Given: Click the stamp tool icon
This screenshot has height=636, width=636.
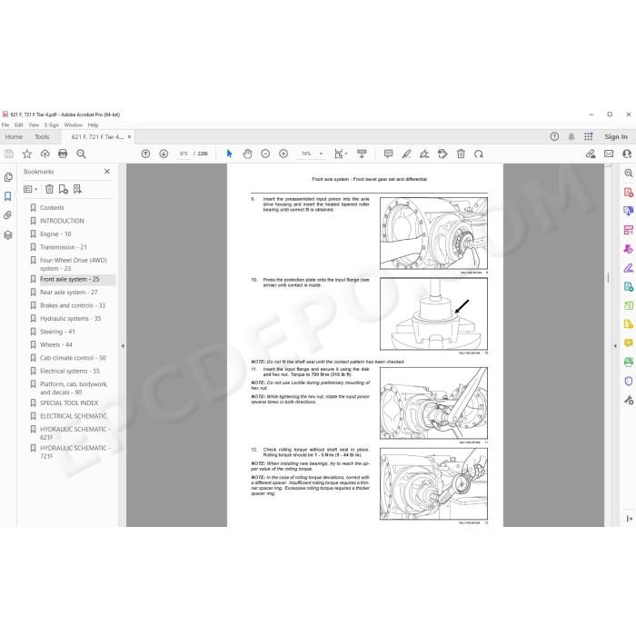Looking at the screenshot, I should pos(442,154).
